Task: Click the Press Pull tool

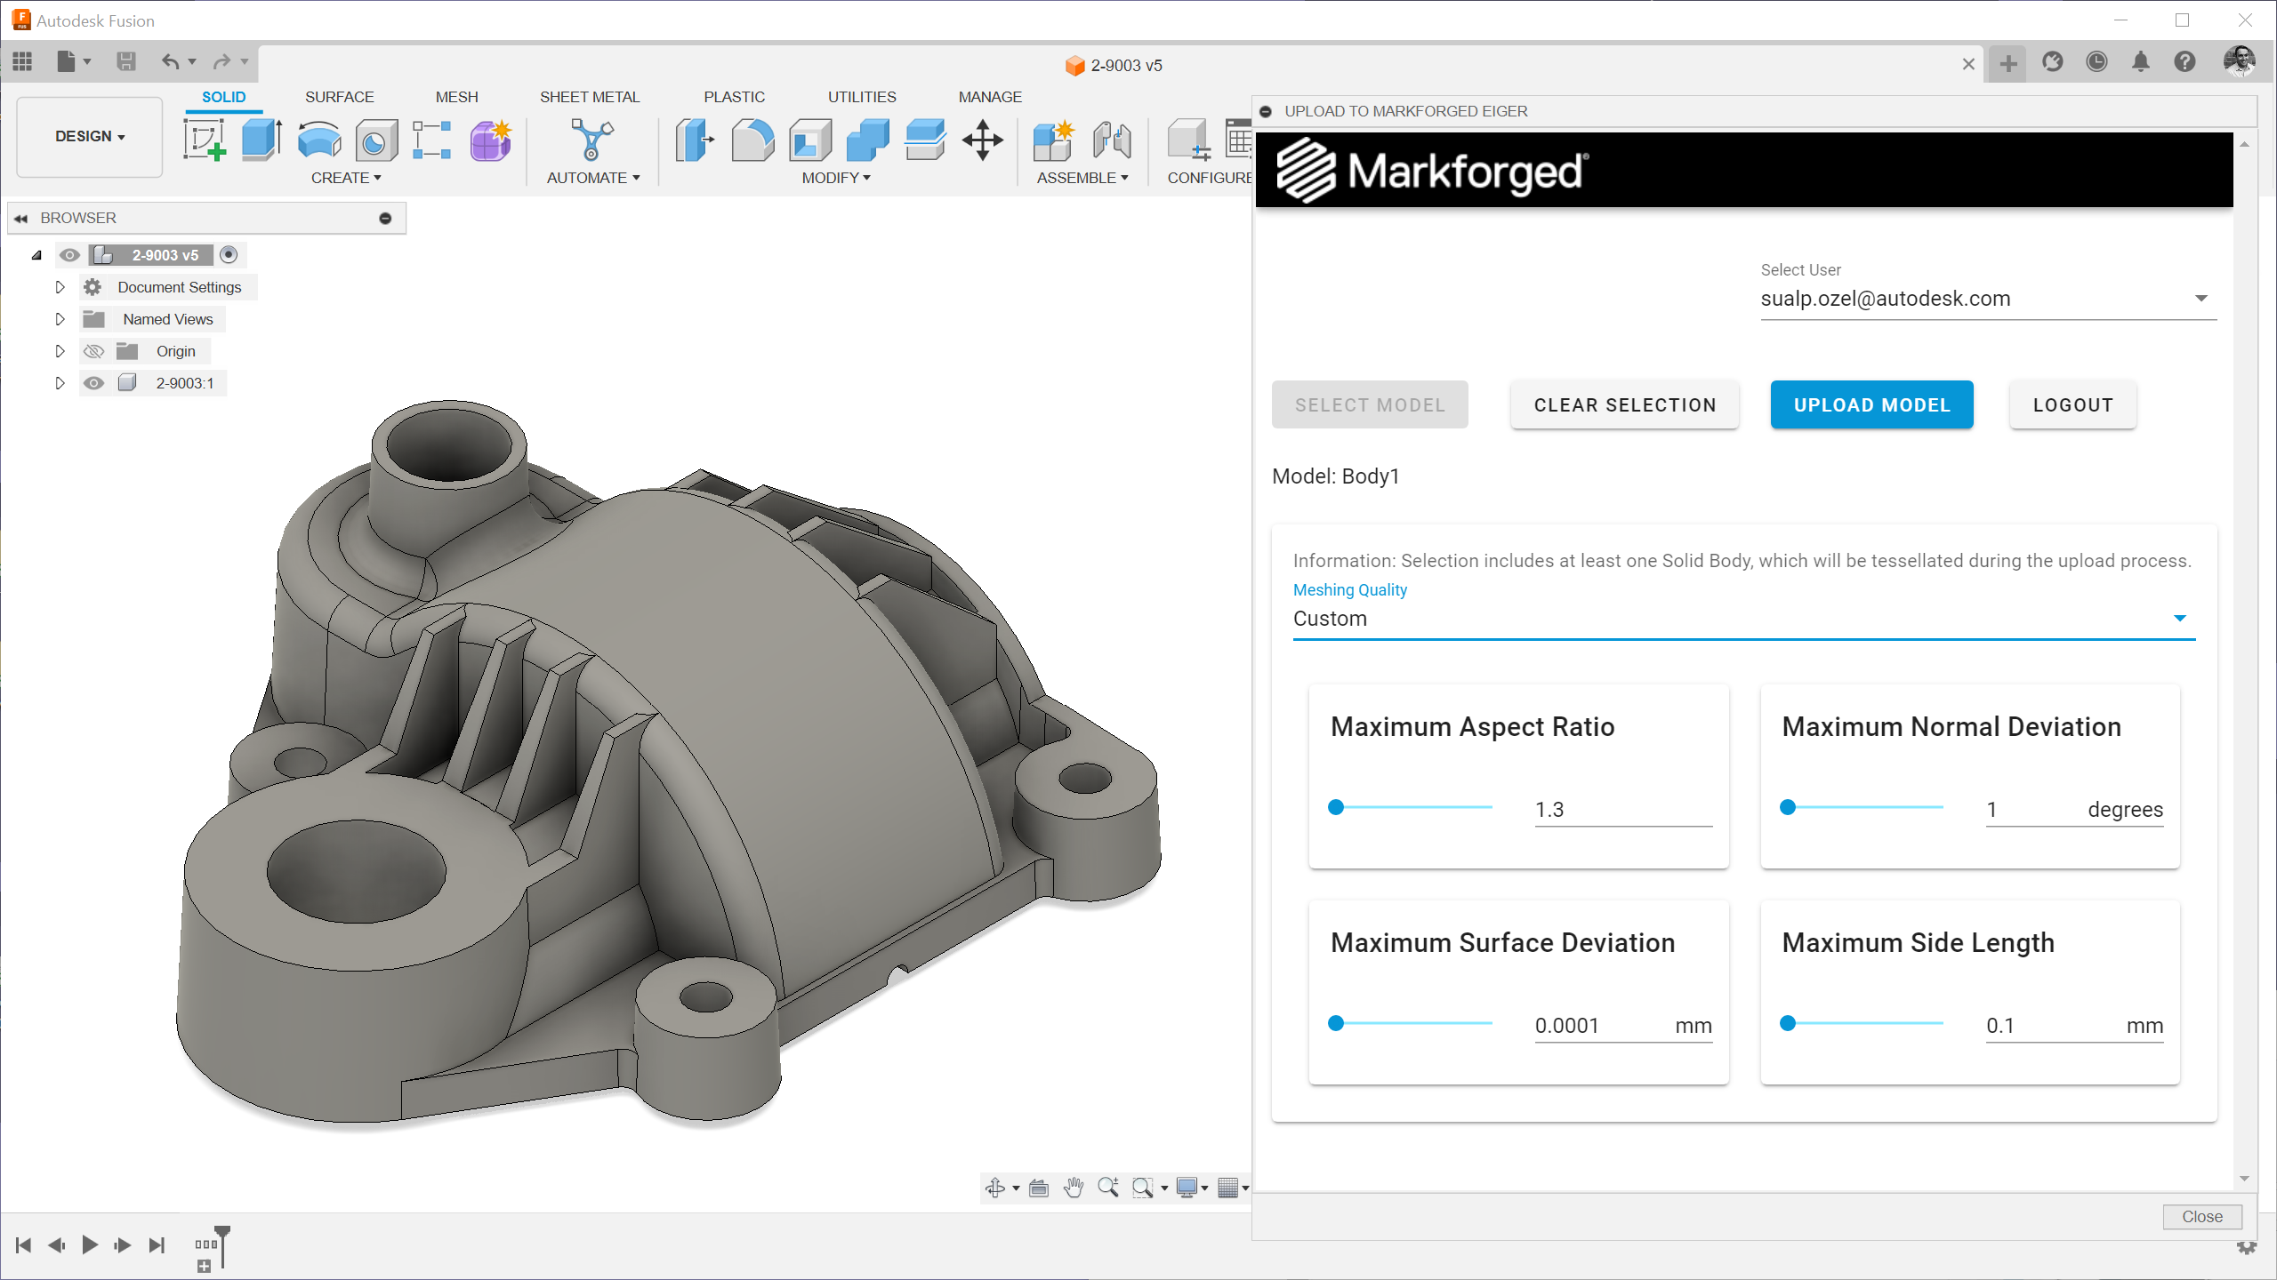Action: click(694, 140)
